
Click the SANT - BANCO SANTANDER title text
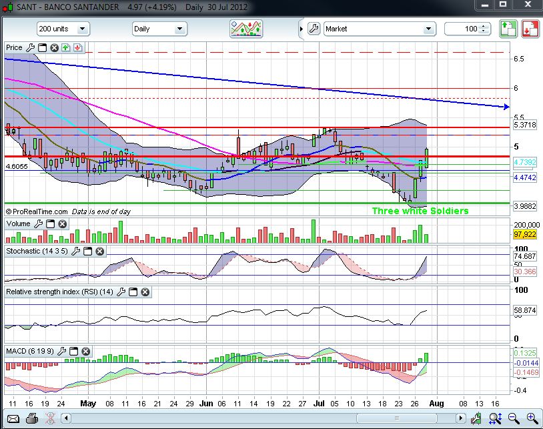tap(68, 7)
